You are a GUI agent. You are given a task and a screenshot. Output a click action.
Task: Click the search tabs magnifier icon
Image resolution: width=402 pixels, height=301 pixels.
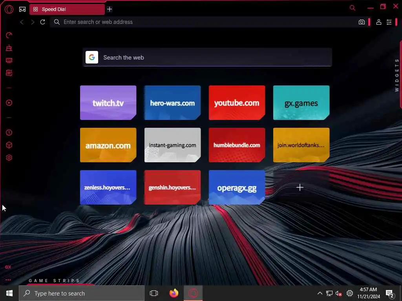click(353, 8)
